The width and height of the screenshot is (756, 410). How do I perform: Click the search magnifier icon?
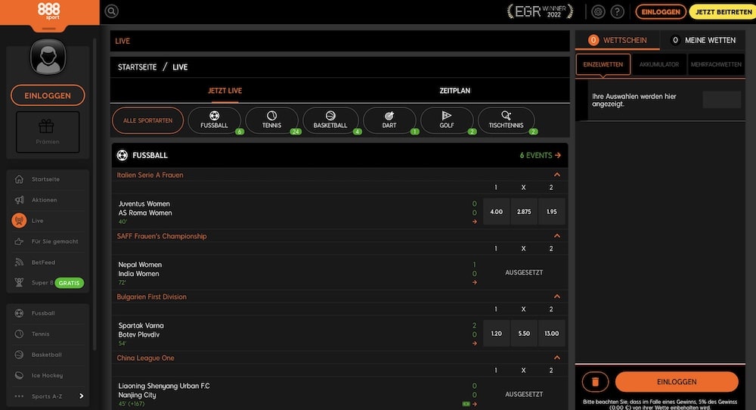(112, 11)
